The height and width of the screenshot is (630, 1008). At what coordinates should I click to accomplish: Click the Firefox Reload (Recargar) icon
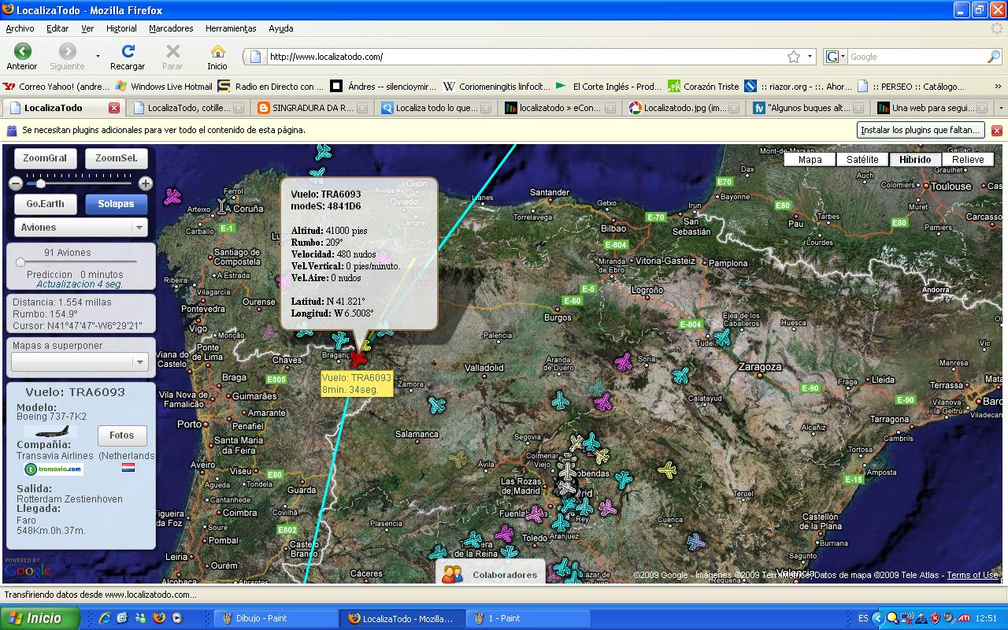coord(128,52)
